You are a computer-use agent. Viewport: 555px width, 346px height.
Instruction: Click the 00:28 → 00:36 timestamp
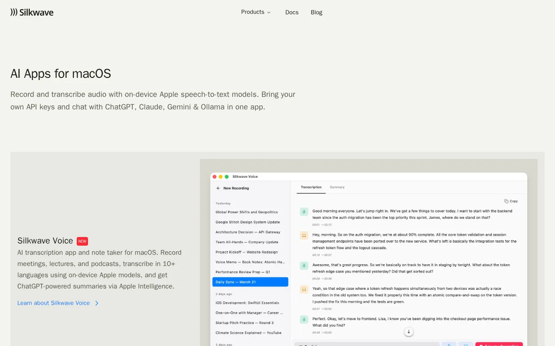click(x=322, y=279)
